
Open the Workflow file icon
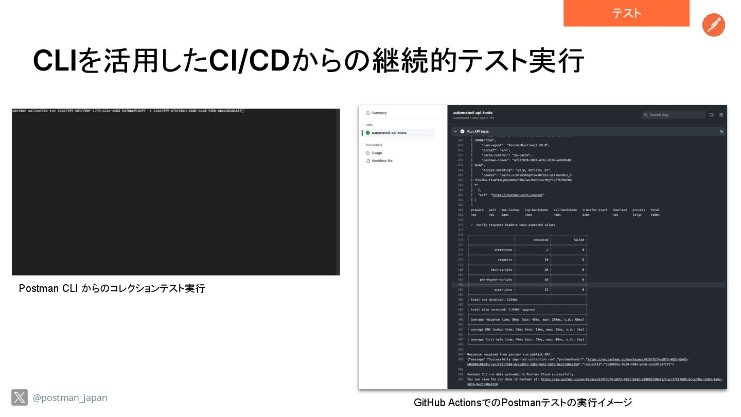pyautogui.click(x=367, y=161)
